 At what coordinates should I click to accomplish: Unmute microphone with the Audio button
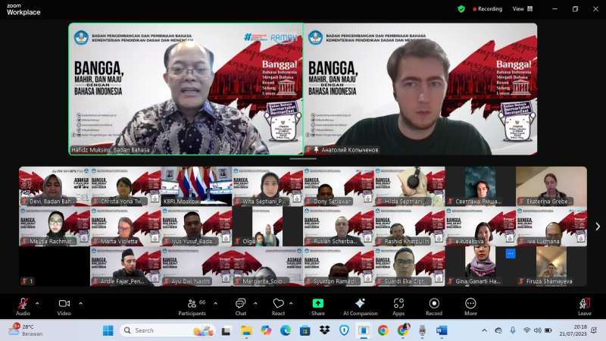[x=23, y=305]
